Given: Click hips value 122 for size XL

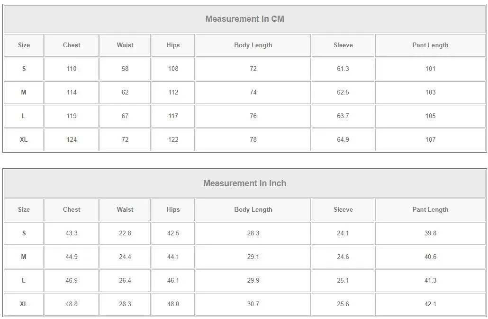Looking at the screenshot, I should coord(173,140).
